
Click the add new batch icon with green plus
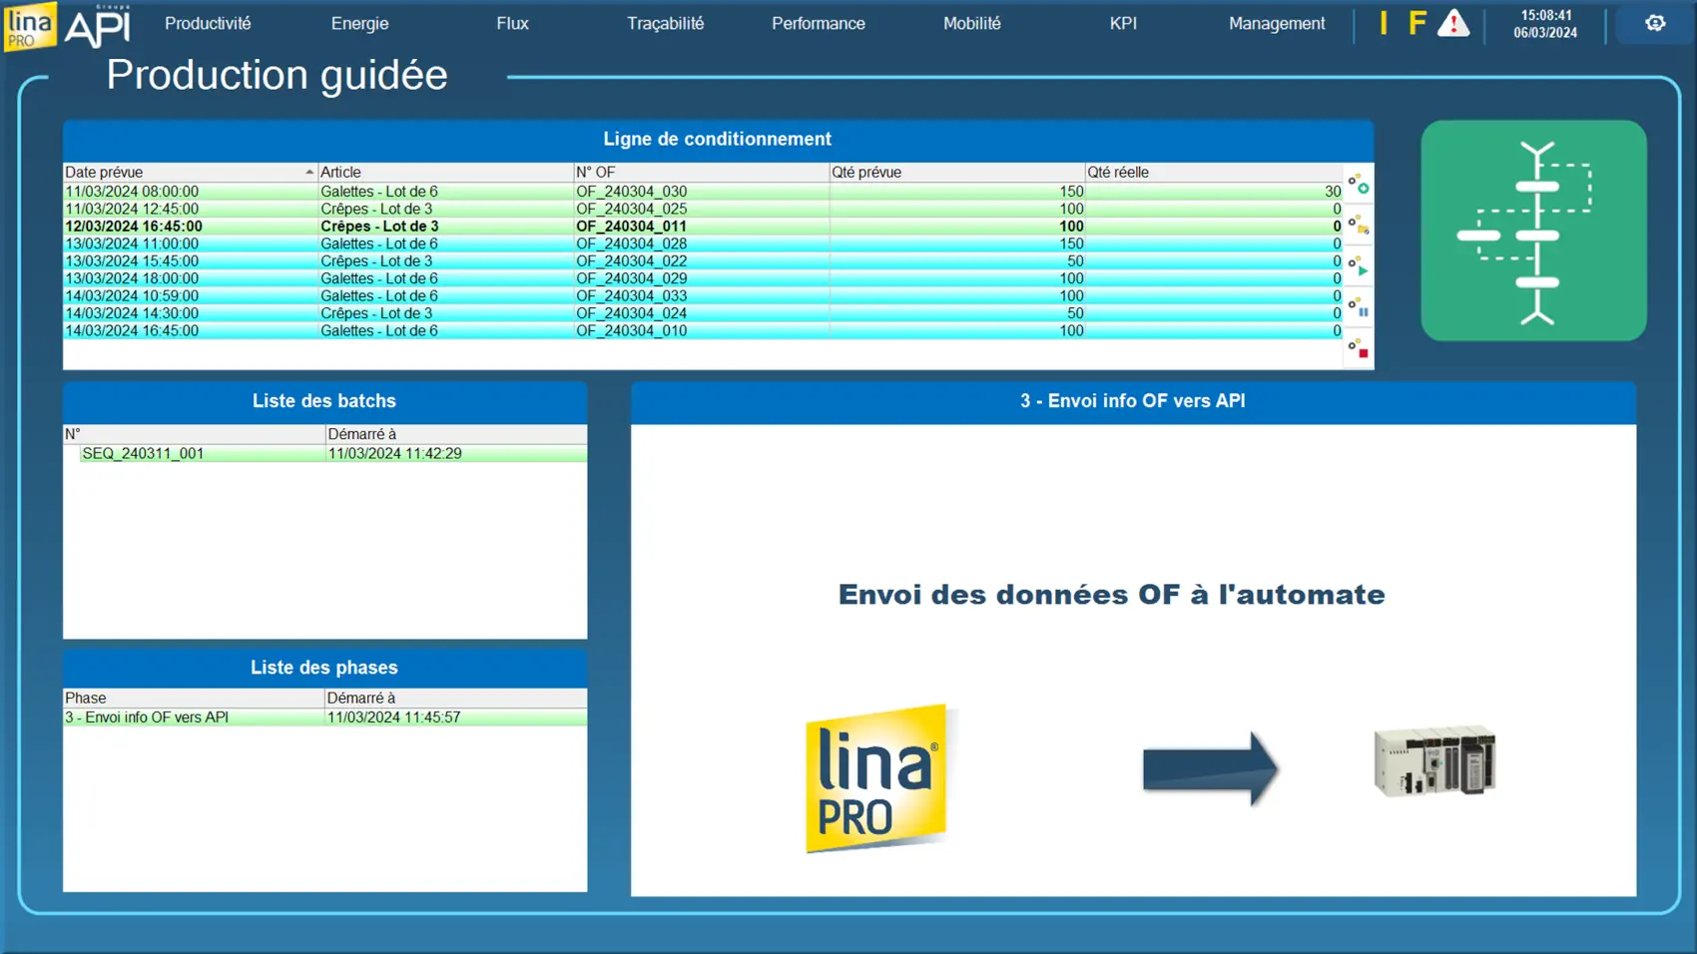click(x=1359, y=185)
